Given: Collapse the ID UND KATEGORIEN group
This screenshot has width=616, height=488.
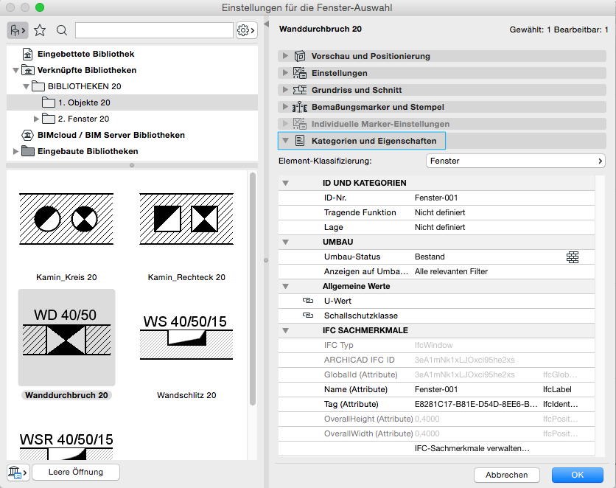Looking at the screenshot, I should tap(286, 183).
